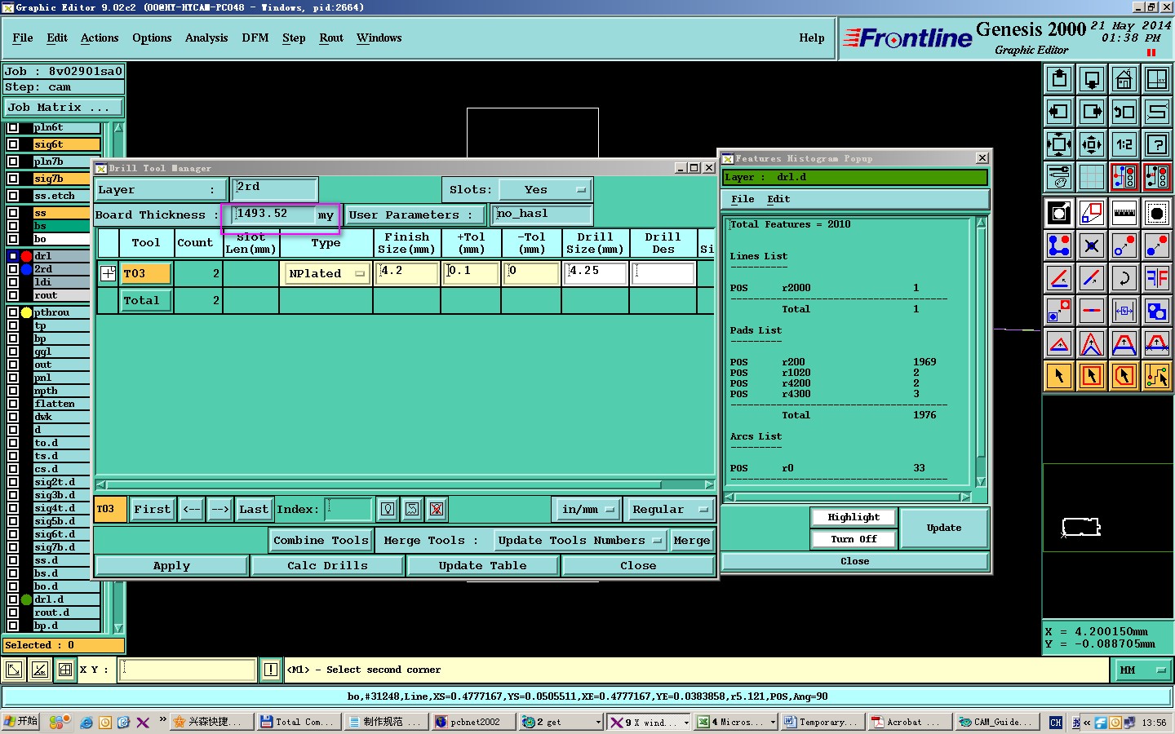Toggle the sig6t layer checkbox
Image resolution: width=1175 pixels, height=734 pixels.
tap(13, 144)
